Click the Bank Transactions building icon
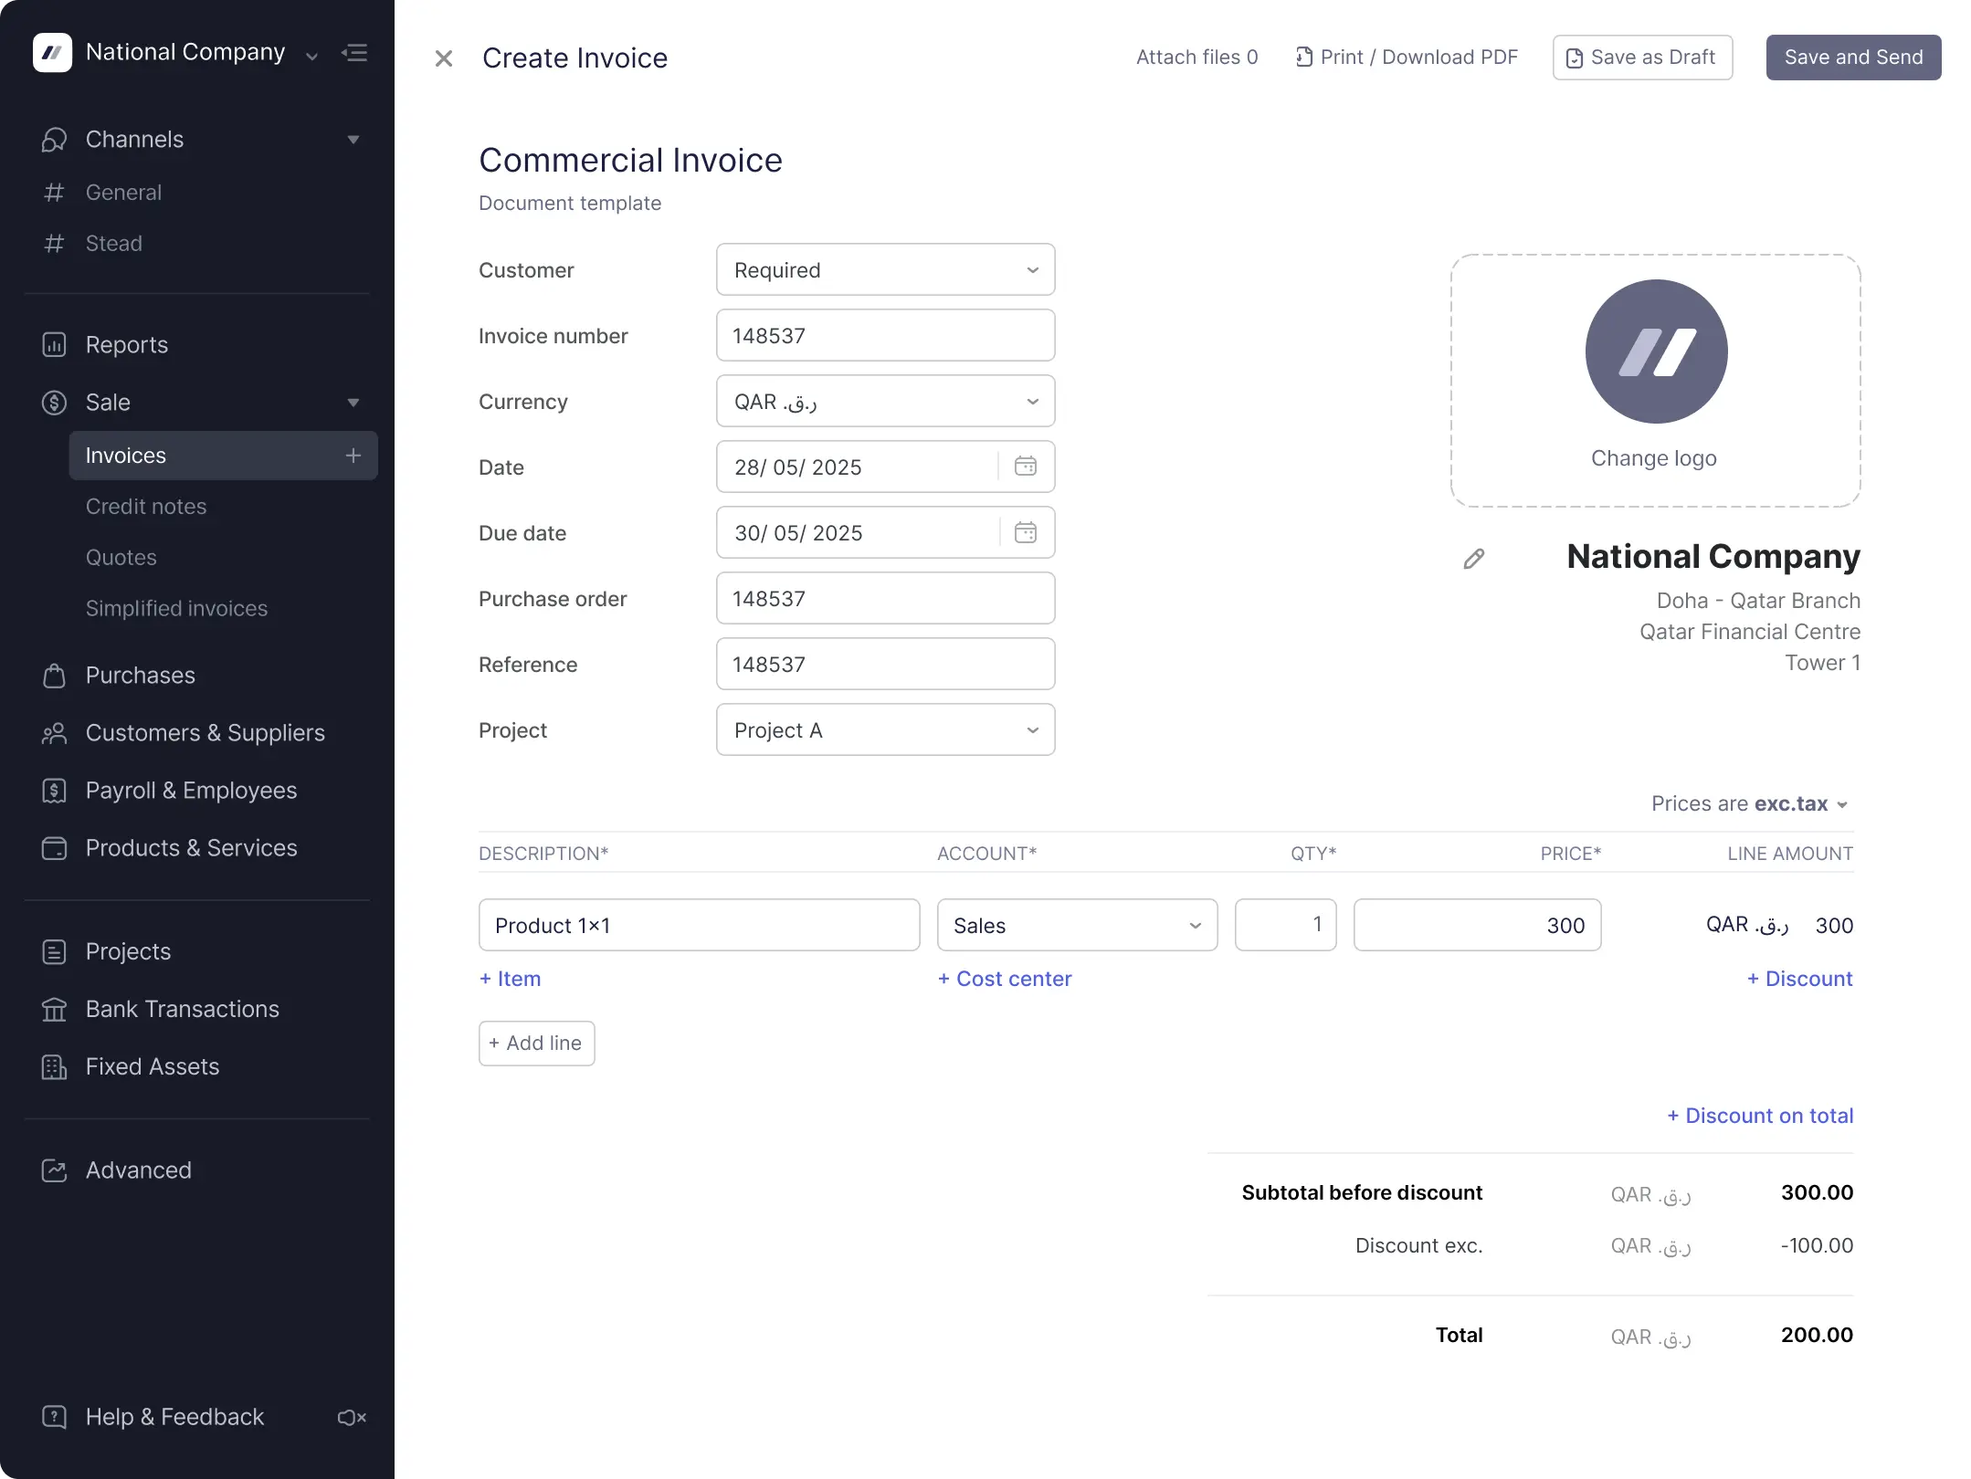This screenshot has height=1479, width=1971. click(54, 1009)
